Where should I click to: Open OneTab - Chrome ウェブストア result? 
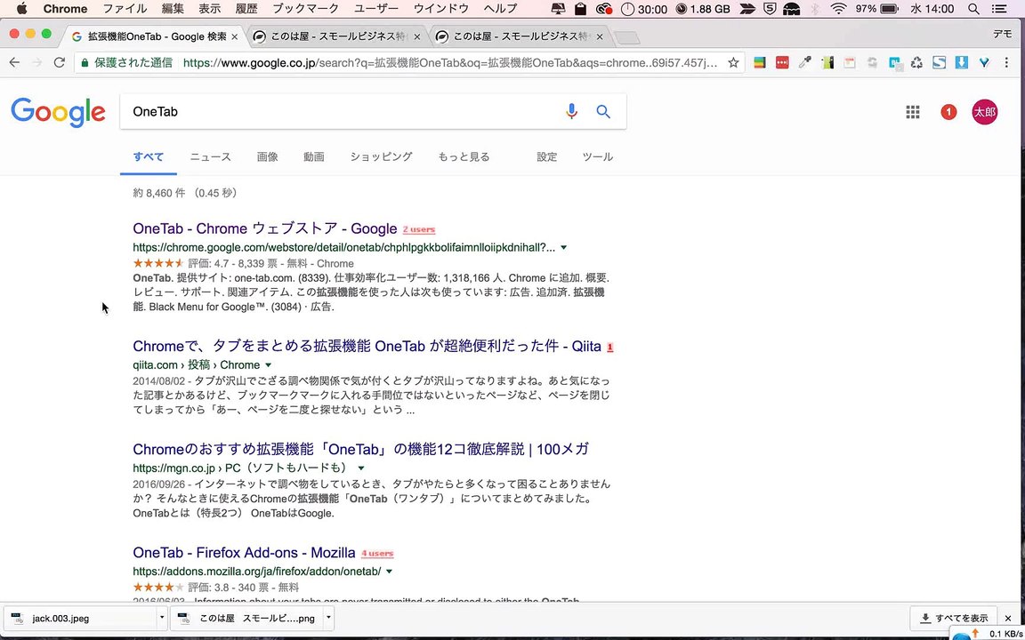265,228
